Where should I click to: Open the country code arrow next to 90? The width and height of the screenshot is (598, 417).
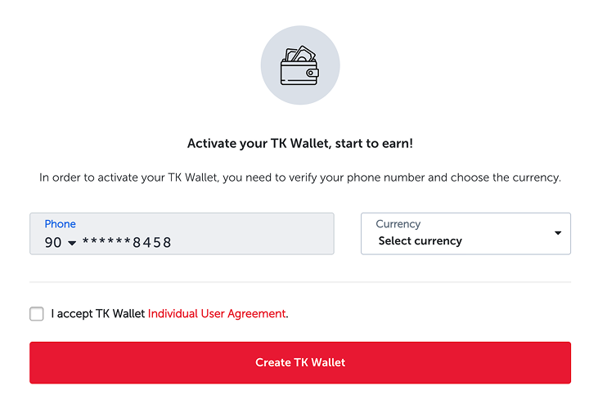coord(72,243)
